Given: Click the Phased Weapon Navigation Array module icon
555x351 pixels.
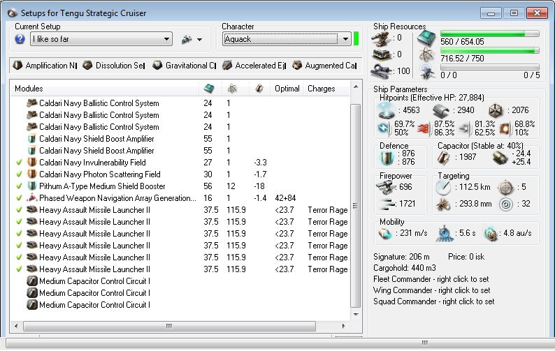Looking at the screenshot, I should click(32, 198).
